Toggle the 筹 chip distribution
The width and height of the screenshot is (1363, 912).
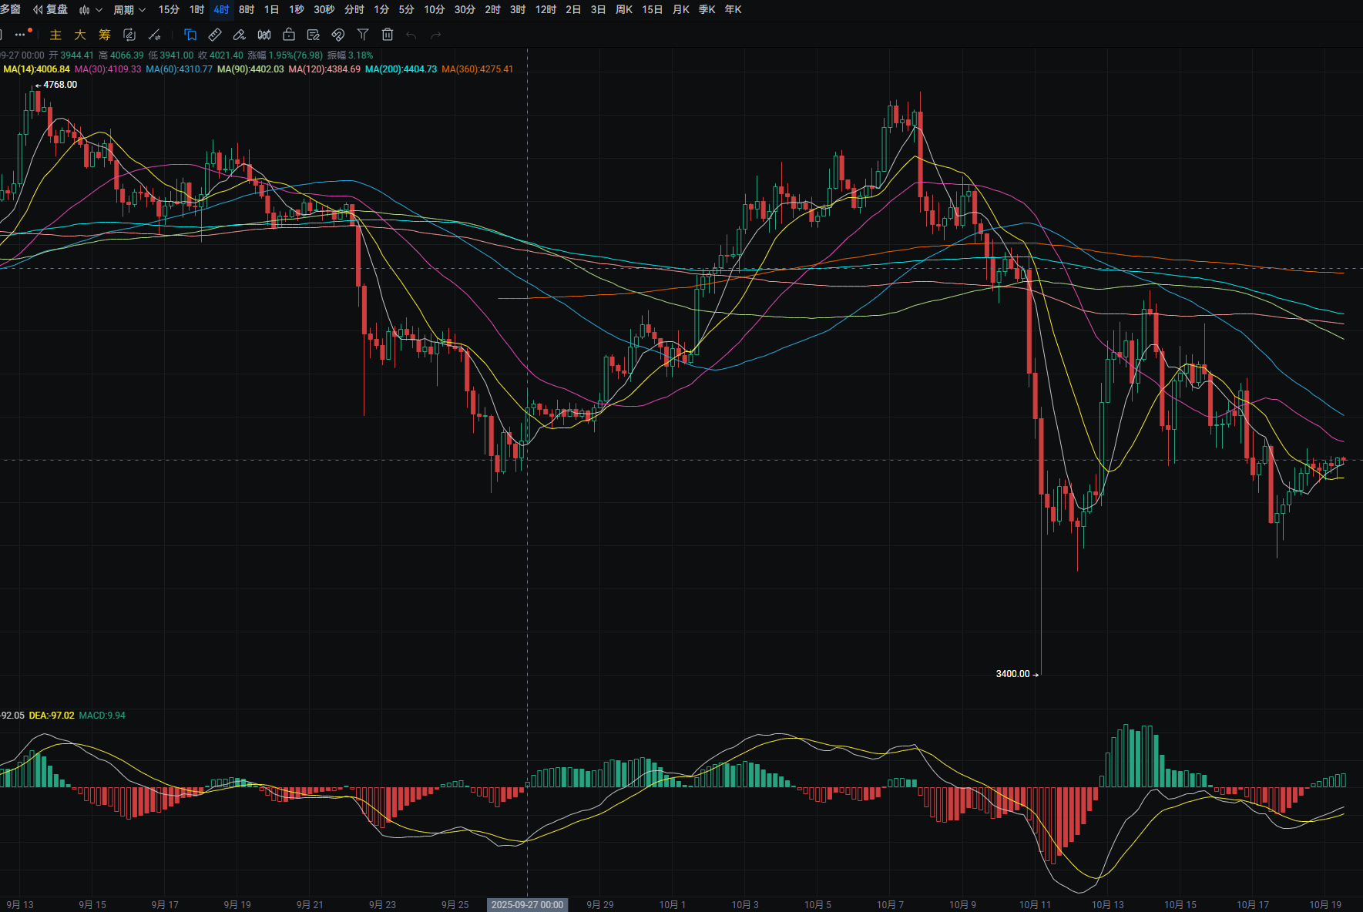105,35
